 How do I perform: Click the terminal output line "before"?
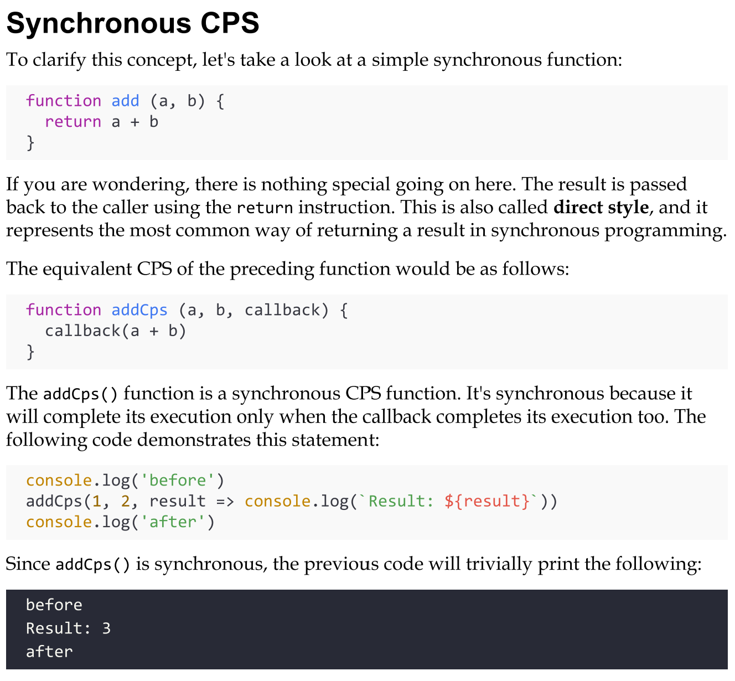[54, 605]
